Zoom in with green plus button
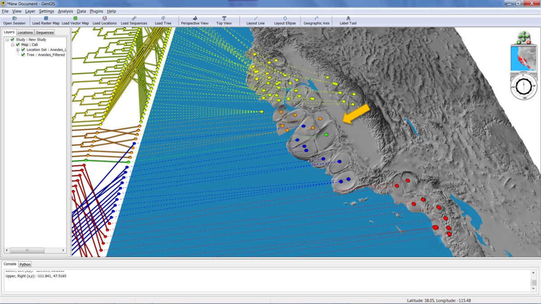 click(519, 42)
